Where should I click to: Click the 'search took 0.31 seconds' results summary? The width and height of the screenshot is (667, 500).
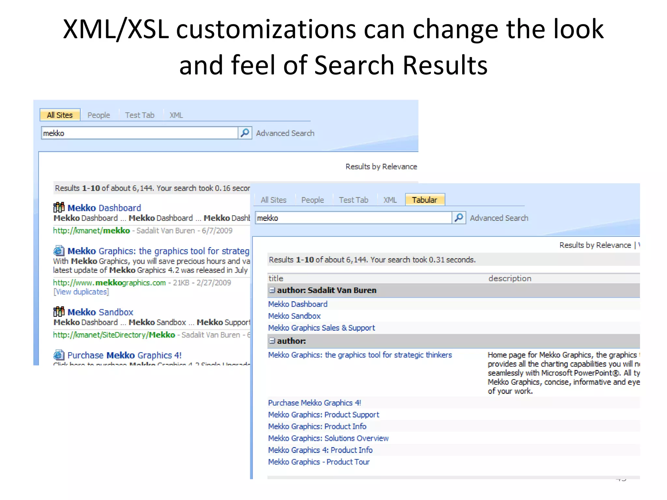coord(372,260)
